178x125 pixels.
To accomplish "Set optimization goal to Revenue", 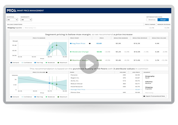I will point(152,20).
